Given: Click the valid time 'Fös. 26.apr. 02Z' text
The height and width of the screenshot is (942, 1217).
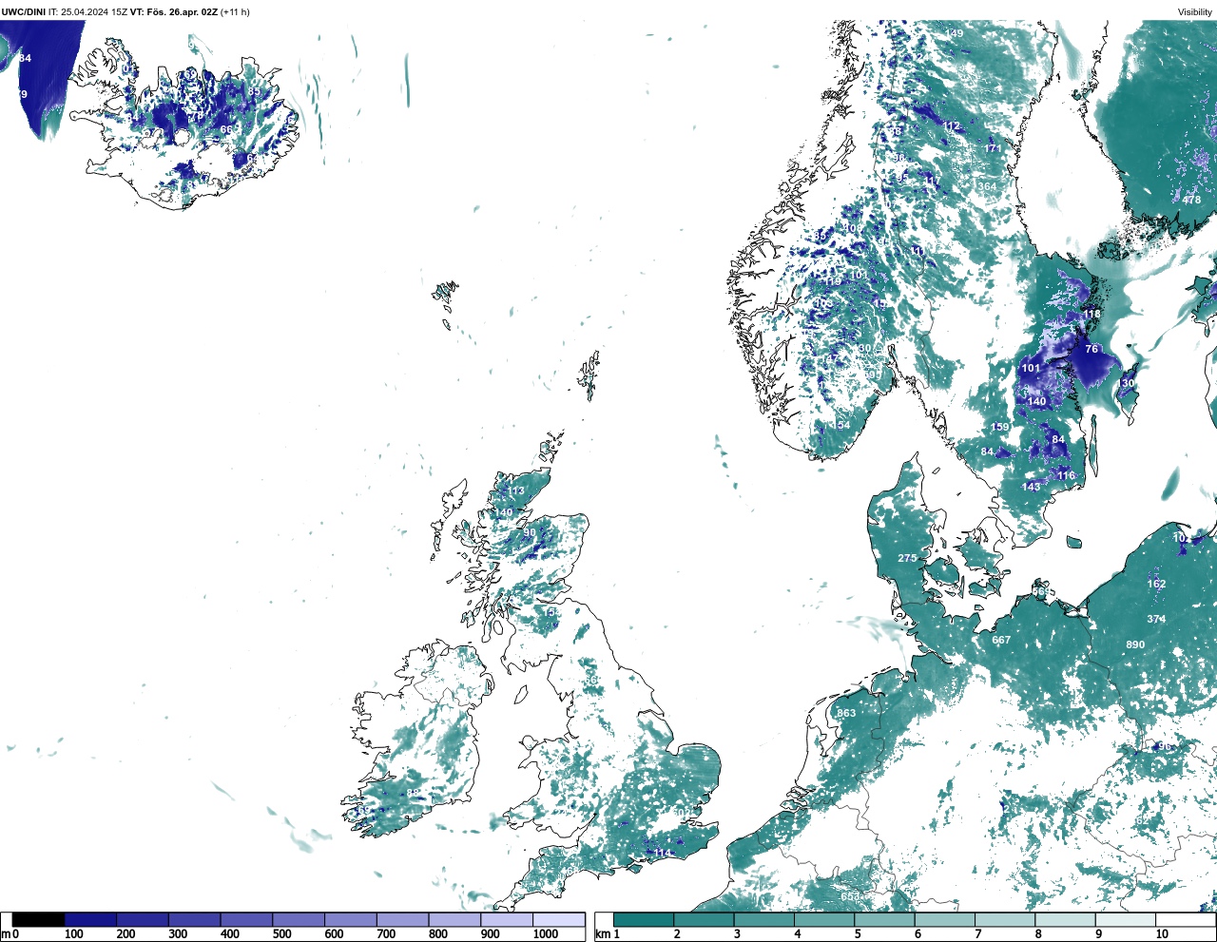Looking at the screenshot, I should 182,11.
